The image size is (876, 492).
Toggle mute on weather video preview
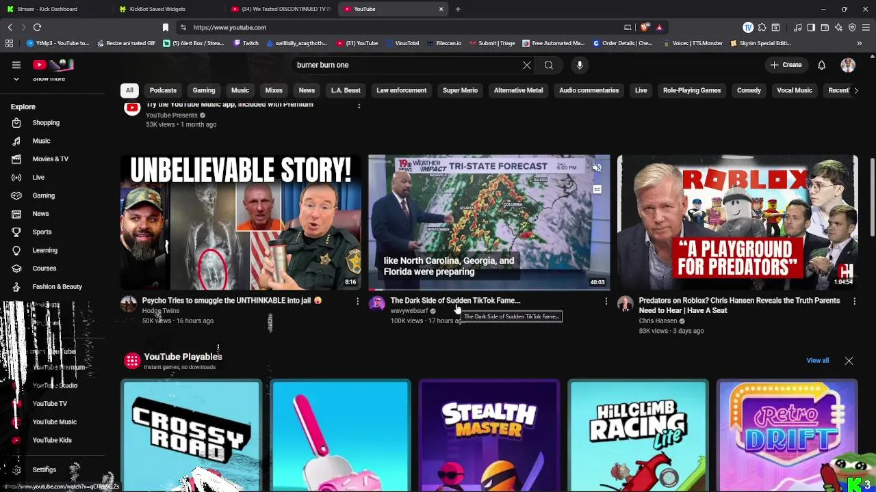click(x=597, y=168)
